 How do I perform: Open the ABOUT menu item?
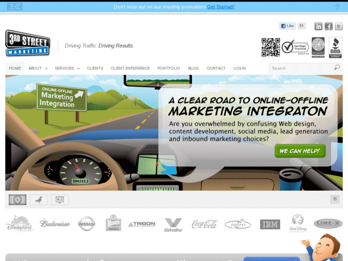coord(35,68)
